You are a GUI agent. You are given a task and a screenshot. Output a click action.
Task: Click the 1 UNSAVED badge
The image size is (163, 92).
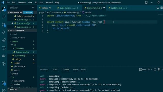point(28,13)
